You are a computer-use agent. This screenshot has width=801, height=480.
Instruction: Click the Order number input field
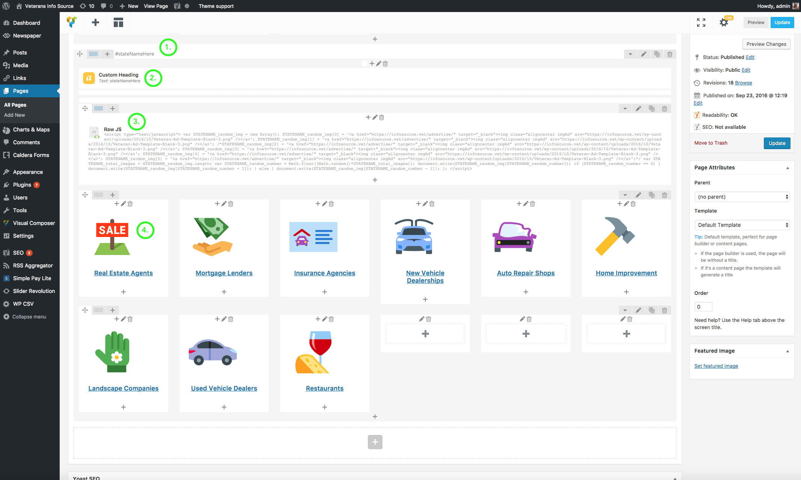click(703, 307)
